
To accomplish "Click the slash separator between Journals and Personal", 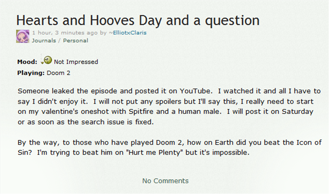I will click(60, 41).
